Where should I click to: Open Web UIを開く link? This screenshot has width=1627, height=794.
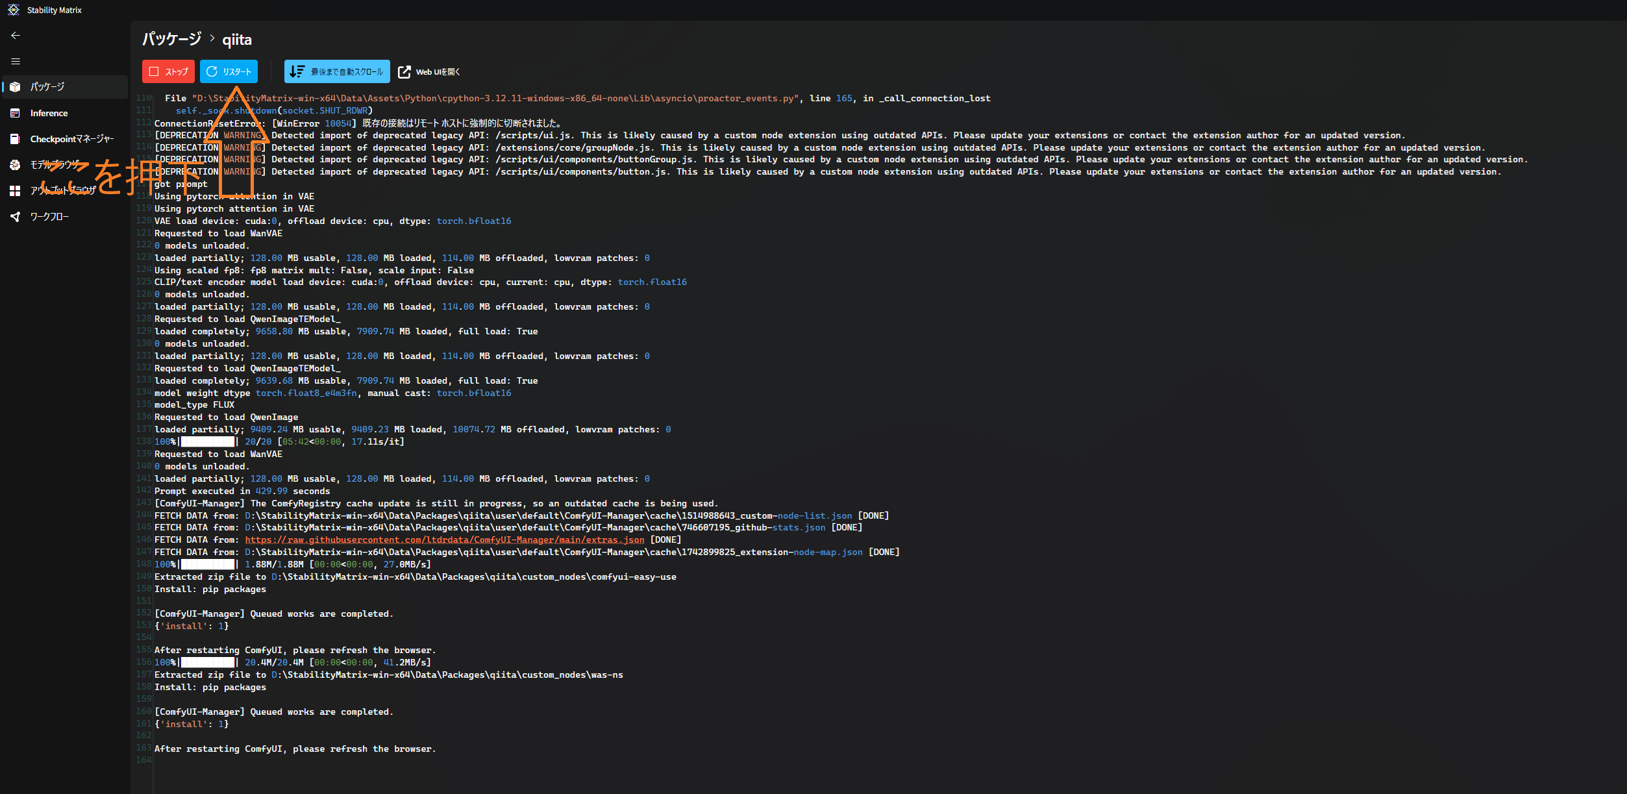coord(429,71)
